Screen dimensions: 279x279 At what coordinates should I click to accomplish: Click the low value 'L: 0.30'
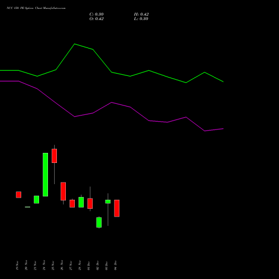pyautogui.click(x=141, y=19)
